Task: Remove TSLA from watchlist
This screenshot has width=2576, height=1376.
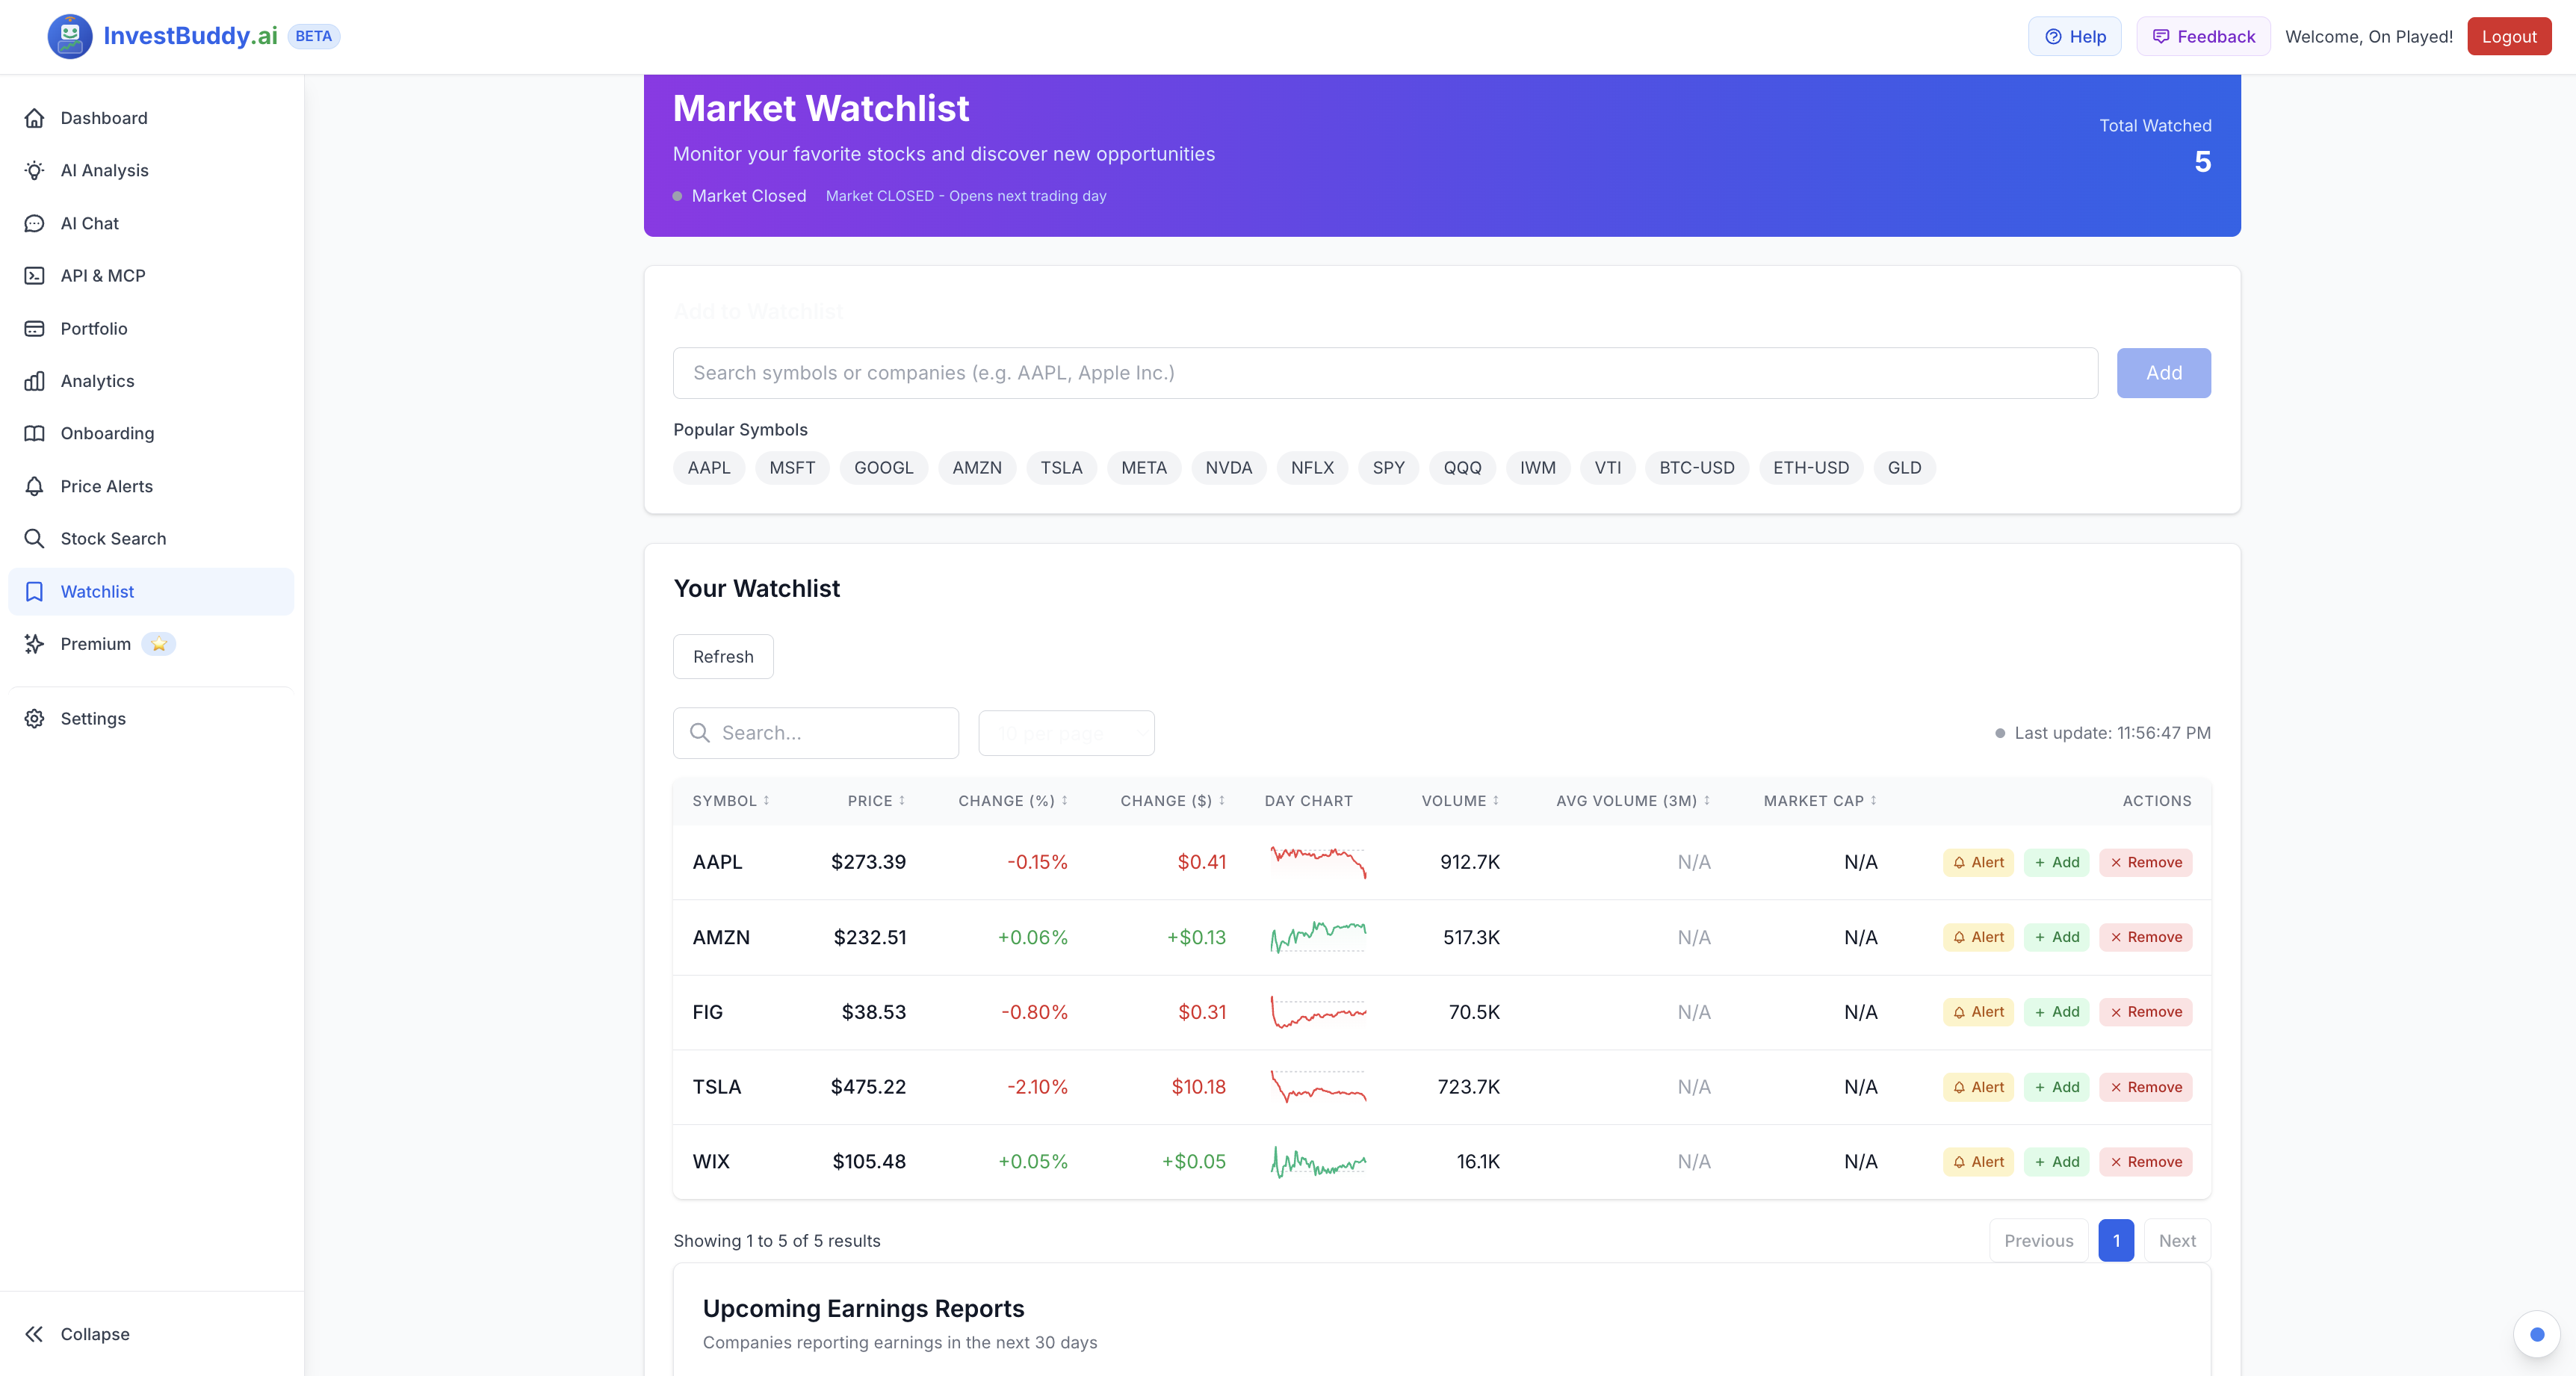Action: point(2146,1087)
